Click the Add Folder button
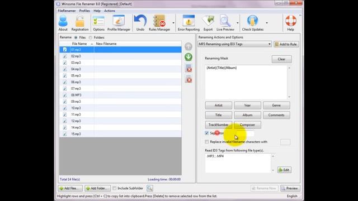358x201 pixels. tap(98, 188)
